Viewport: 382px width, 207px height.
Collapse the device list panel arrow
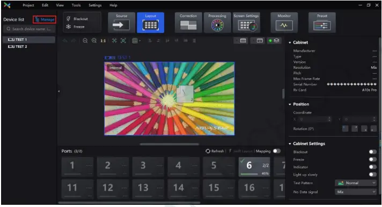[x=58, y=91]
